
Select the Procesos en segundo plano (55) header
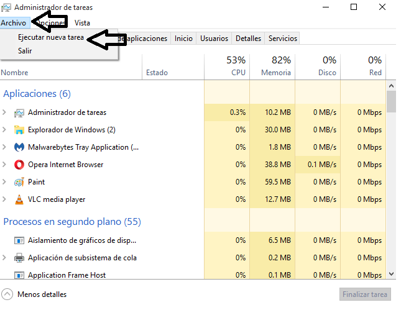pyautogui.click(x=72, y=222)
